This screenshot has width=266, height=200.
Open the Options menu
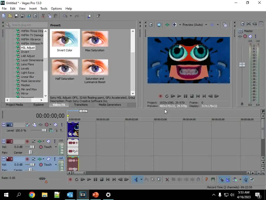56,9
